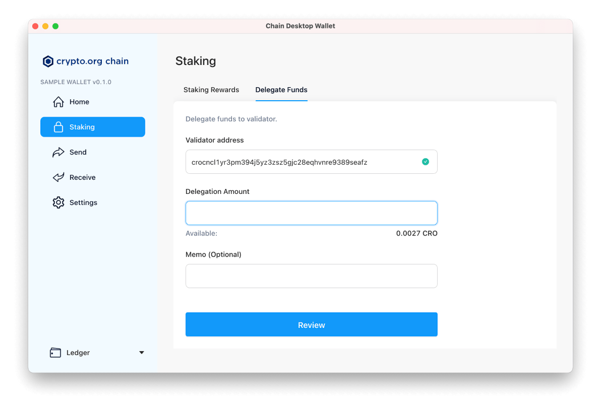
Task: Click the 0.0027 CRO available balance
Action: coord(417,233)
